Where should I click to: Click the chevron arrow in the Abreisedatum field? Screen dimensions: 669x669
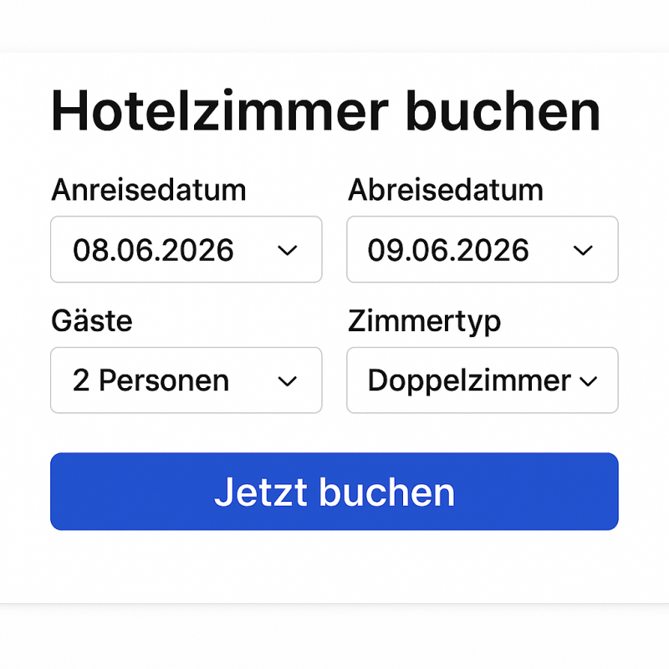click(583, 250)
